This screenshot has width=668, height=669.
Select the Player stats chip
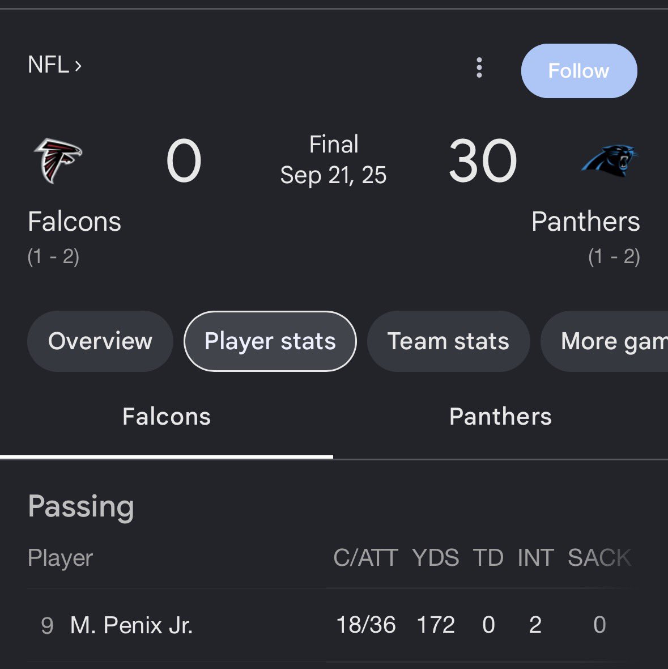270,341
